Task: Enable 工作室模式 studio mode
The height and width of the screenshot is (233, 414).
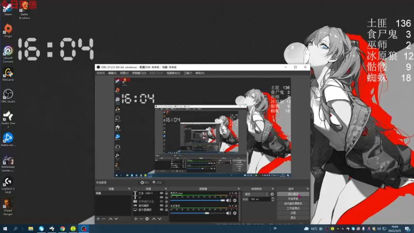Action: pyautogui.click(x=293, y=209)
